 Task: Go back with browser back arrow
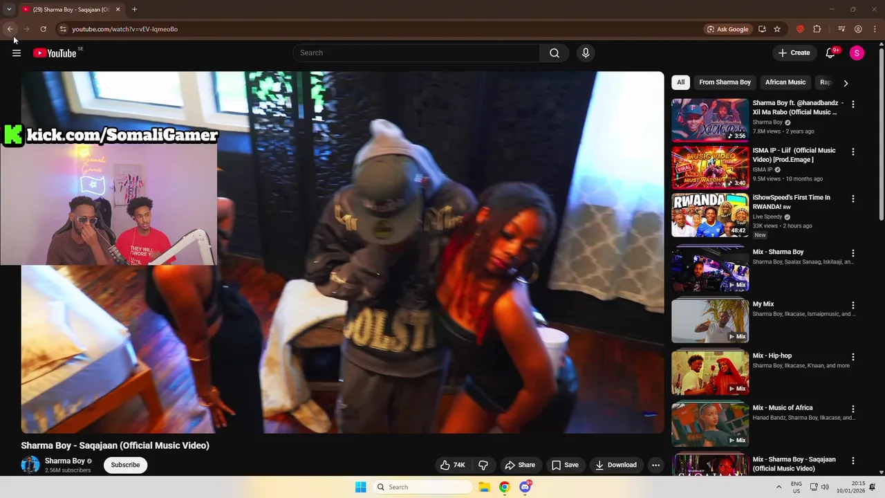point(10,29)
